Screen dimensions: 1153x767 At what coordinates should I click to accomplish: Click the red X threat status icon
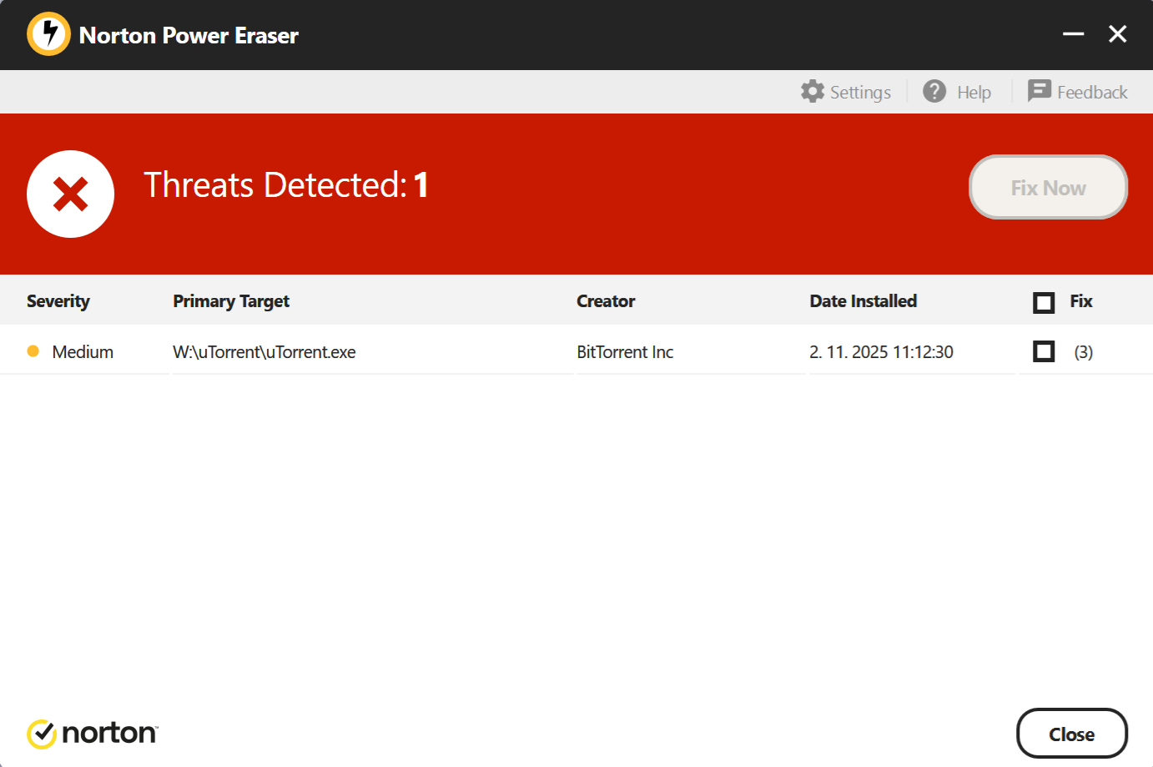coord(71,194)
